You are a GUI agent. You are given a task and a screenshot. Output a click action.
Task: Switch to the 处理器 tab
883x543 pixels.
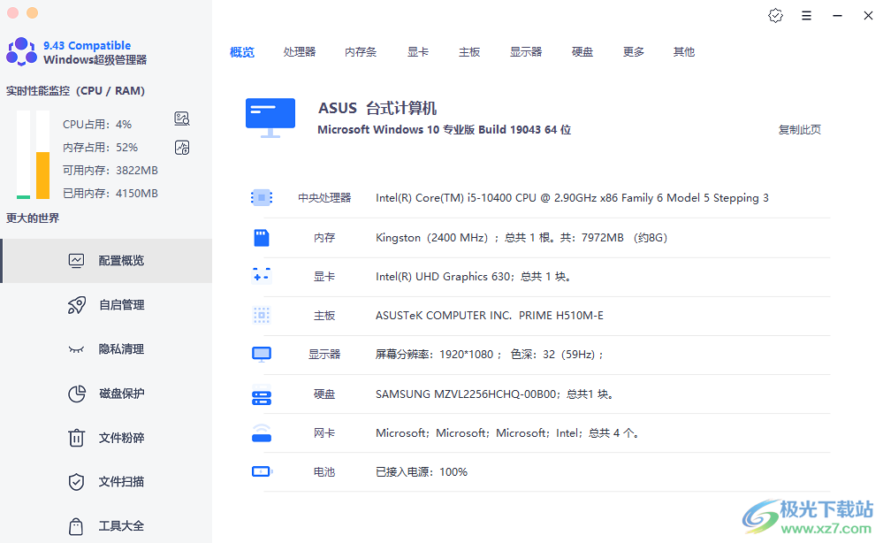coord(300,52)
